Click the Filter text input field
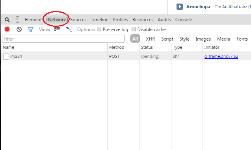The image size is (251, 150). tap(63, 39)
